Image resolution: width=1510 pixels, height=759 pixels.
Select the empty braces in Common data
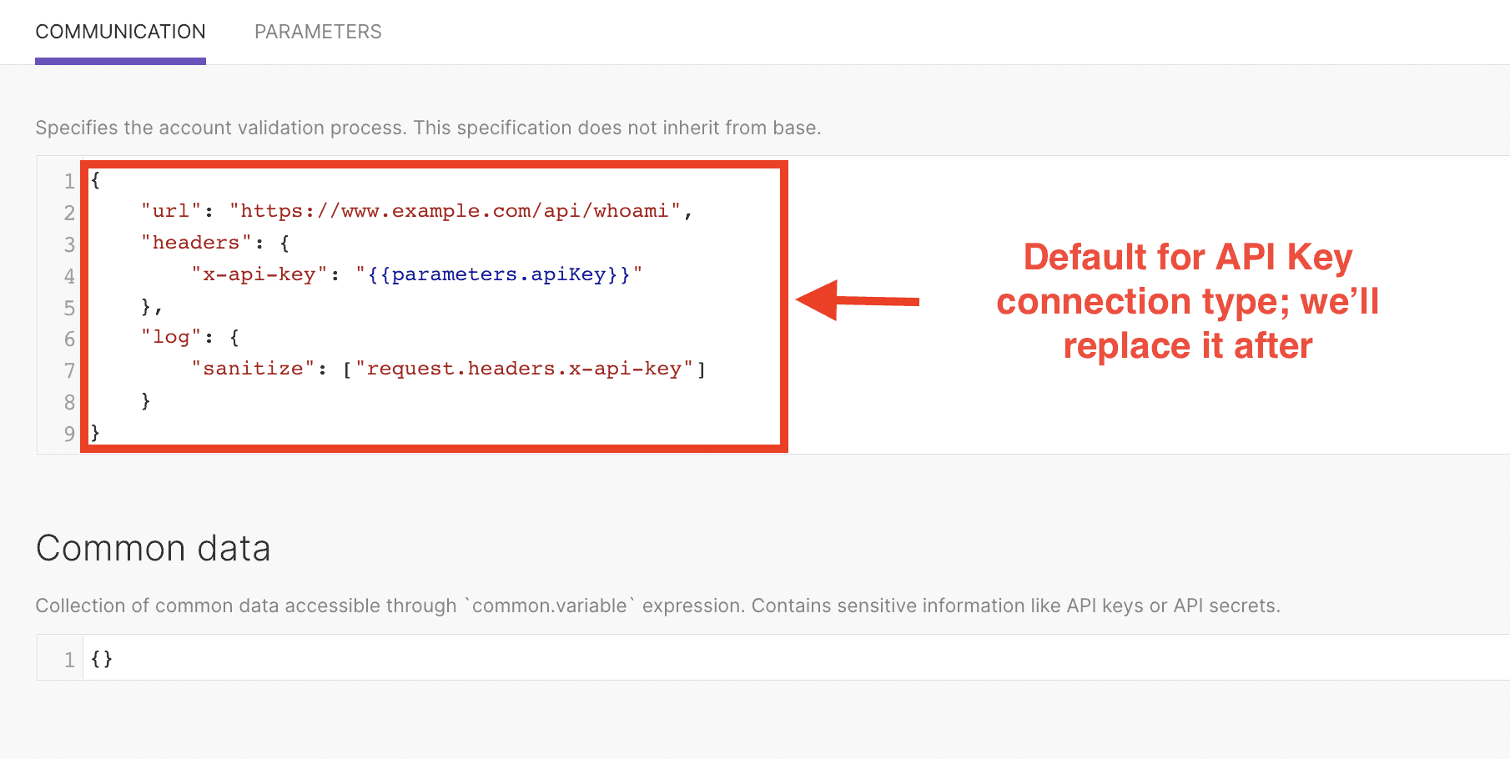pyautogui.click(x=101, y=658)
